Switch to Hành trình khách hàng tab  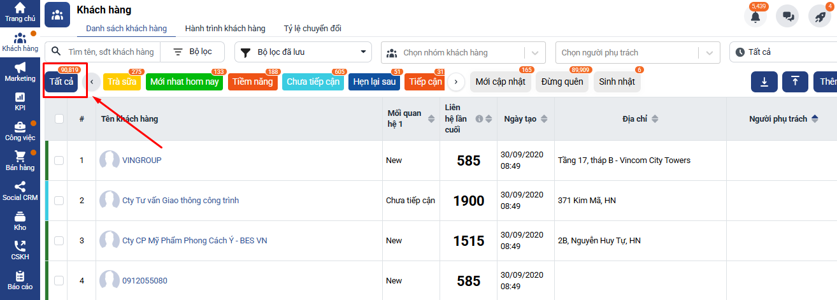pyautogui.click(x=225, y=29)
